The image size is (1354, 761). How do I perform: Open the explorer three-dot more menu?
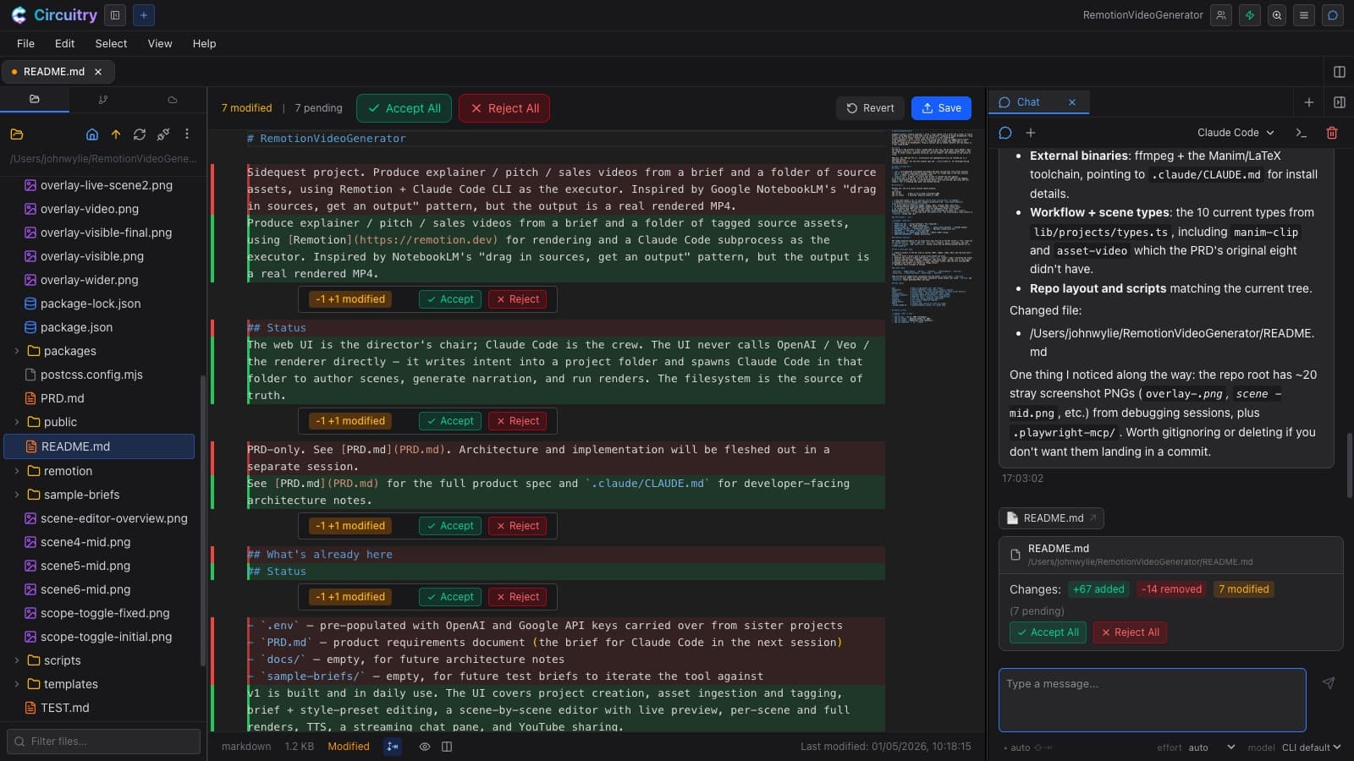(187, 134)
